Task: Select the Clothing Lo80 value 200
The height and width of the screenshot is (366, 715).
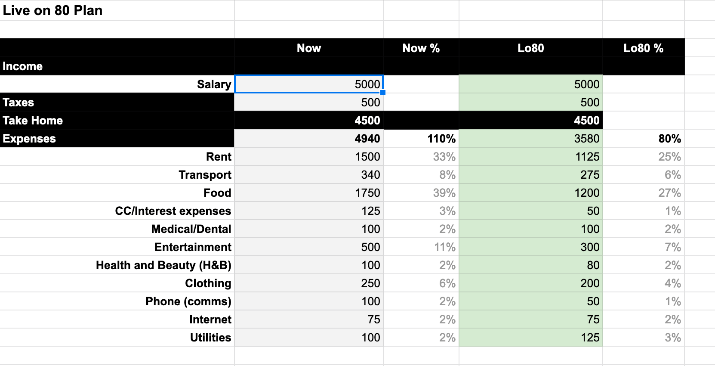Action: [531, 283]
